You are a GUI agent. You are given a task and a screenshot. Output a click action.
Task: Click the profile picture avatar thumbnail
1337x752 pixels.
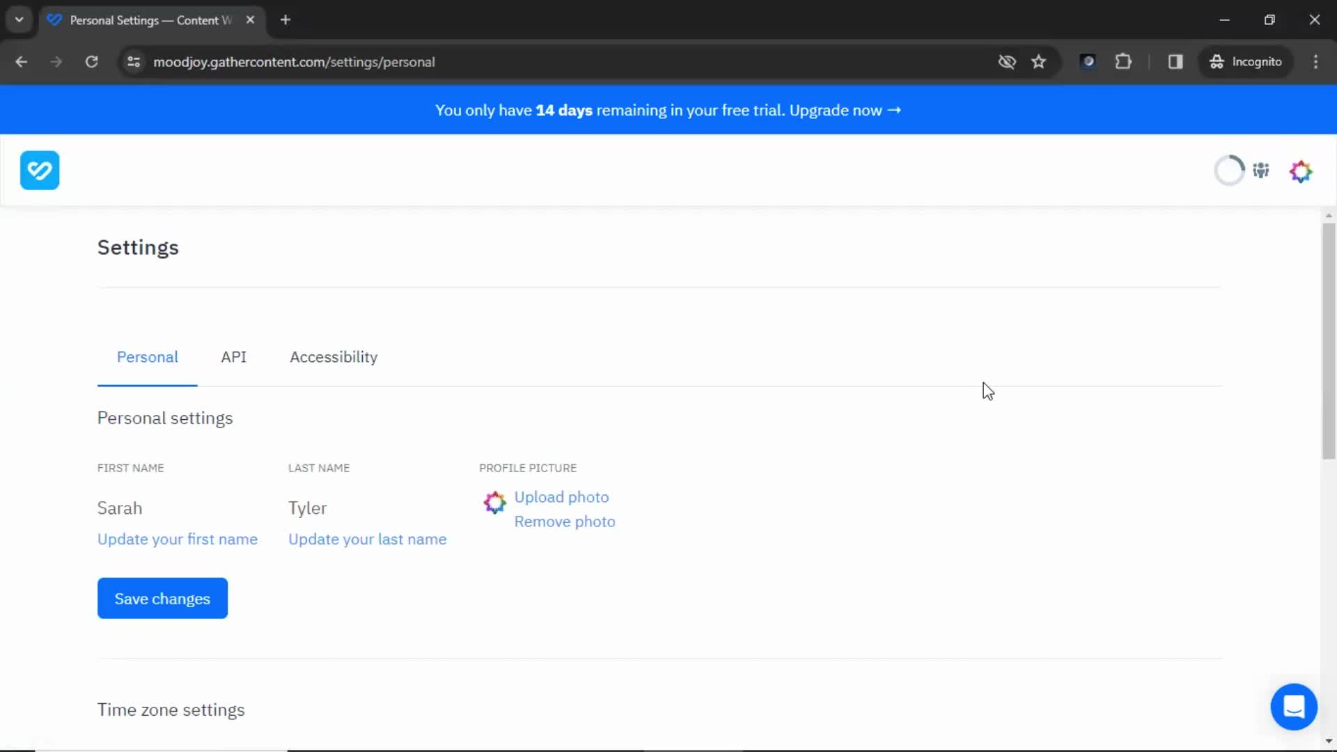pos(495,502)
